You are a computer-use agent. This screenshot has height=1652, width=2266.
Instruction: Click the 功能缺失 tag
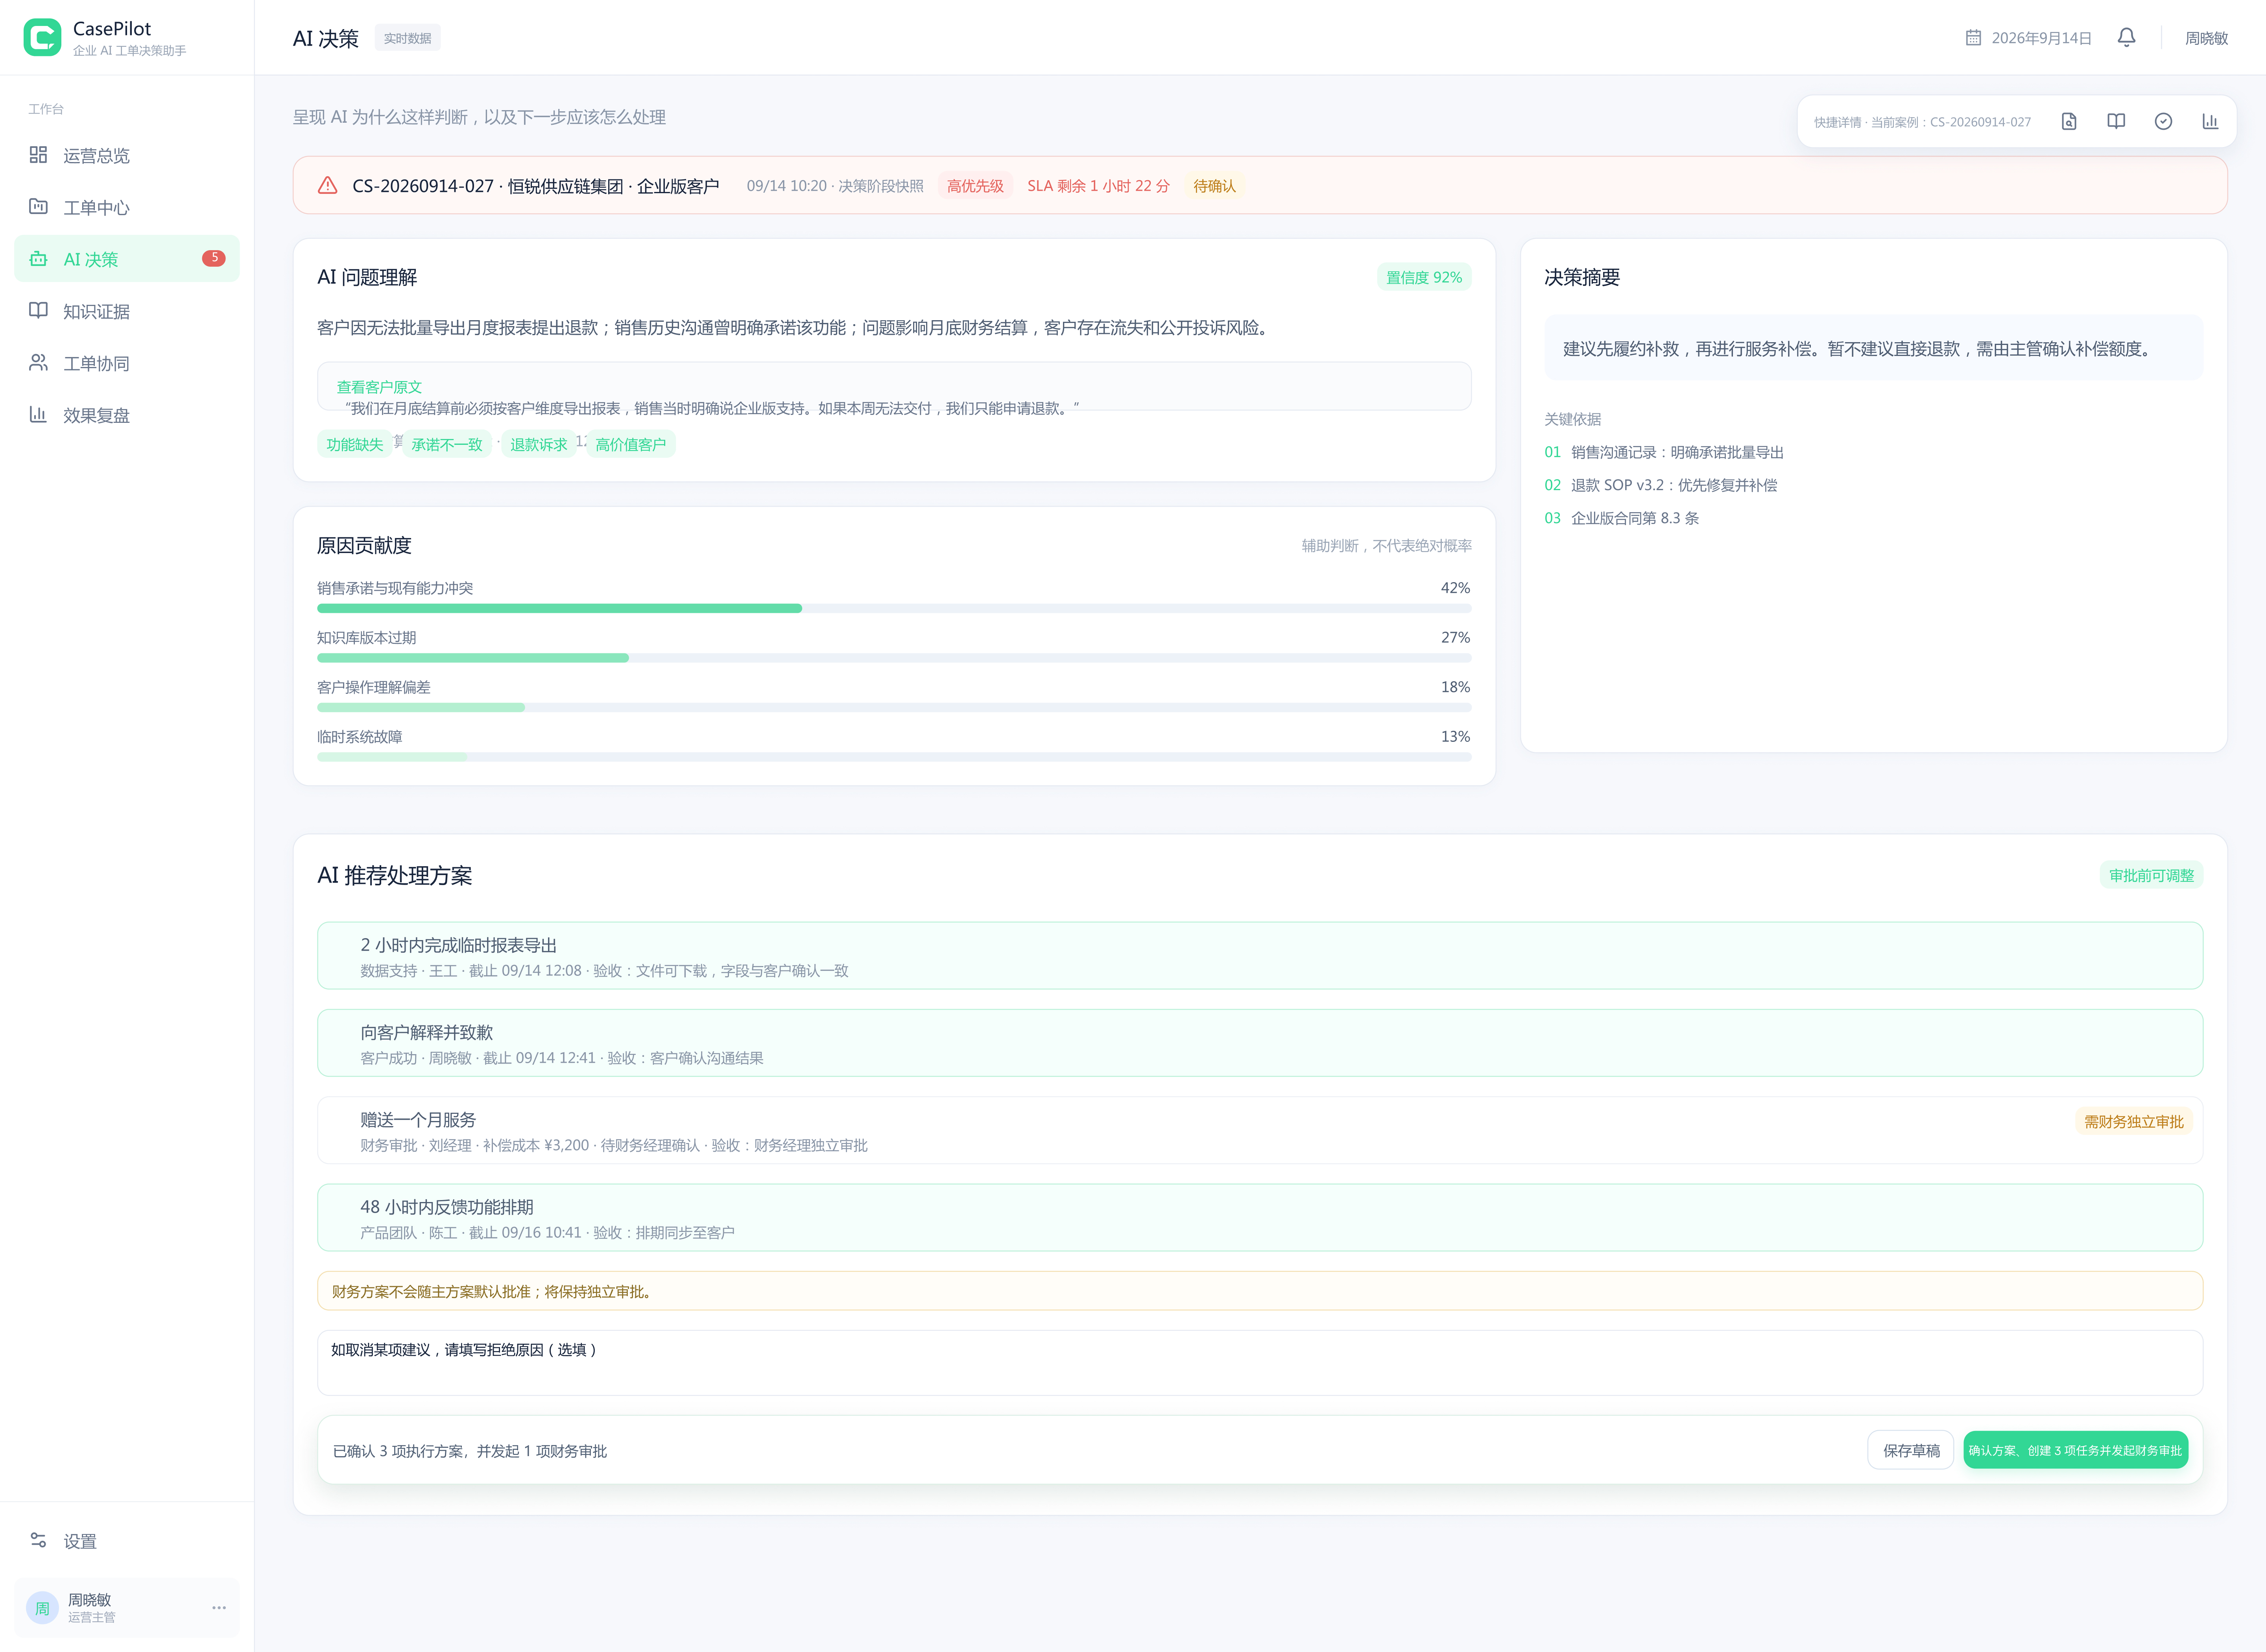[354, 444]
